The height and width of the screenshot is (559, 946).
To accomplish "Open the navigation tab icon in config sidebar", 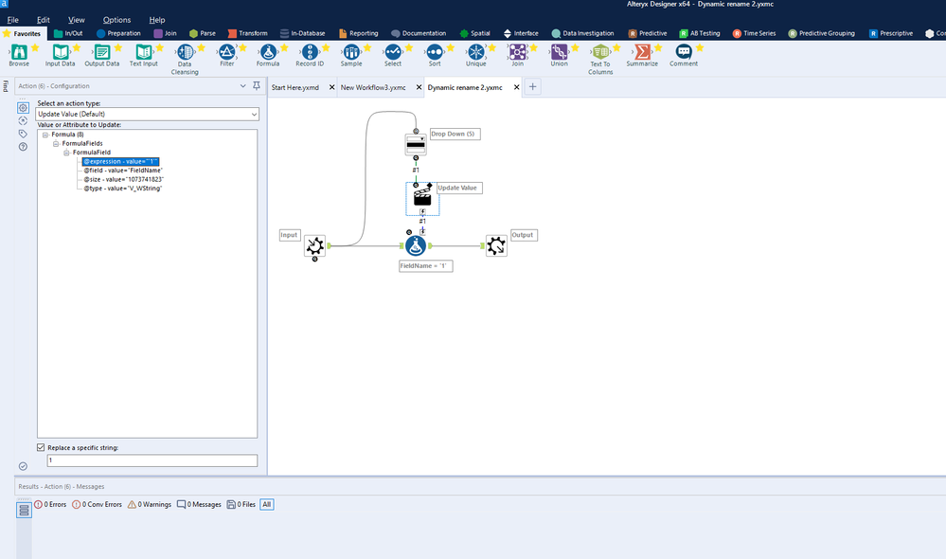I will pyautogui.click(x=23, y=120).
